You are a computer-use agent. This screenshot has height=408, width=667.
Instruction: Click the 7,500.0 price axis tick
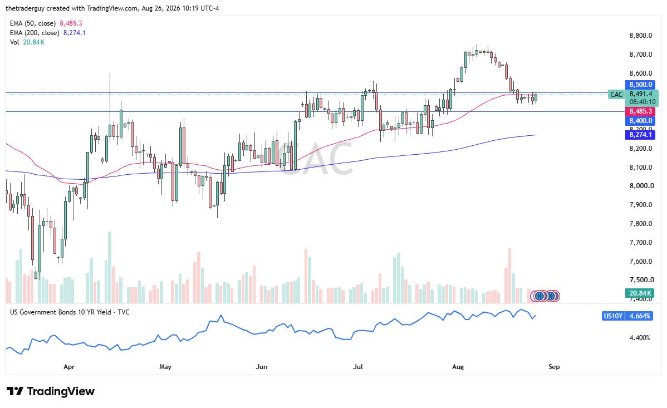[641, 280]
